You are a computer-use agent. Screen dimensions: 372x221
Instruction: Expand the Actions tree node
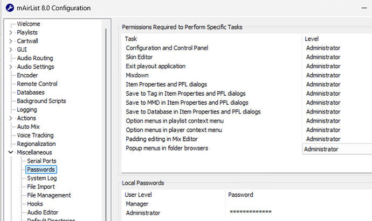[x=11, y=118]
